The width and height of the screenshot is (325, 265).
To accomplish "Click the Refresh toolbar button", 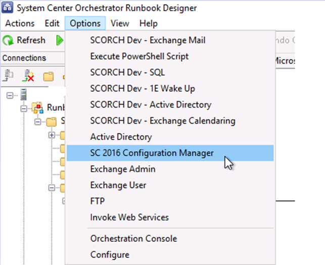I will (x=24, y=40).
